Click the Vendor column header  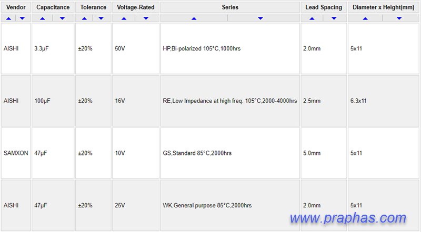[x=16, y=7]
